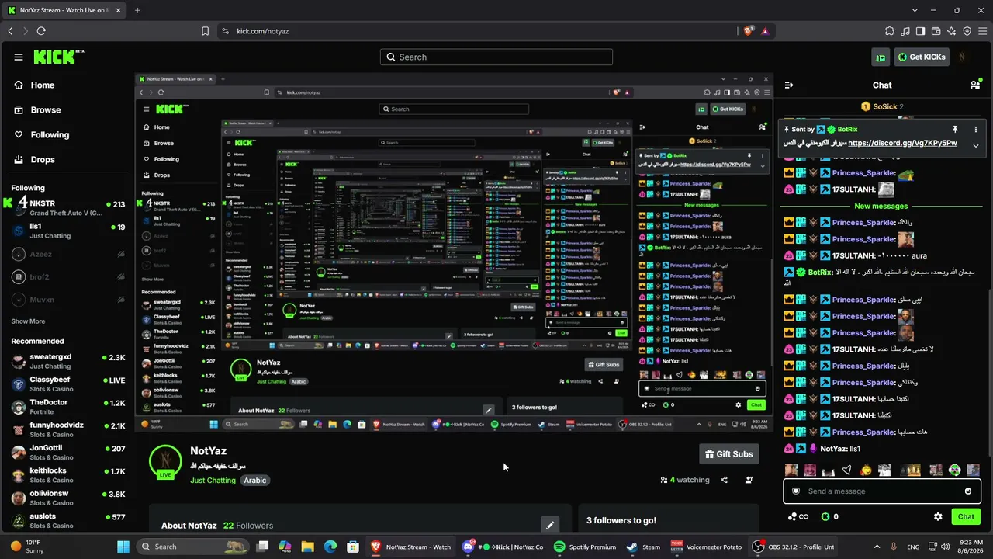The image size is (993, 559).
Task: Click the Gift Subs button
Action: 728,453
